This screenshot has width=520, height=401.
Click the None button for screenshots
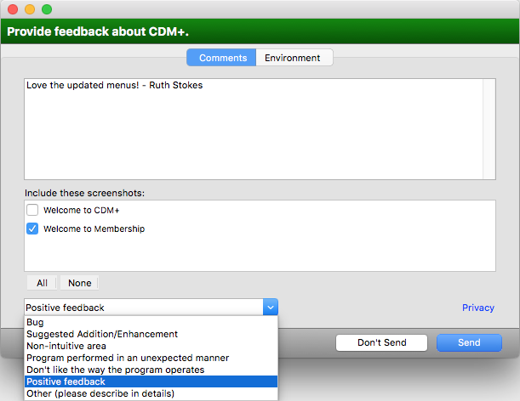click(79, 283)
